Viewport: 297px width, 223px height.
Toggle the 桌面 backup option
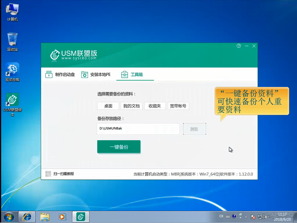tap(108, 106)
